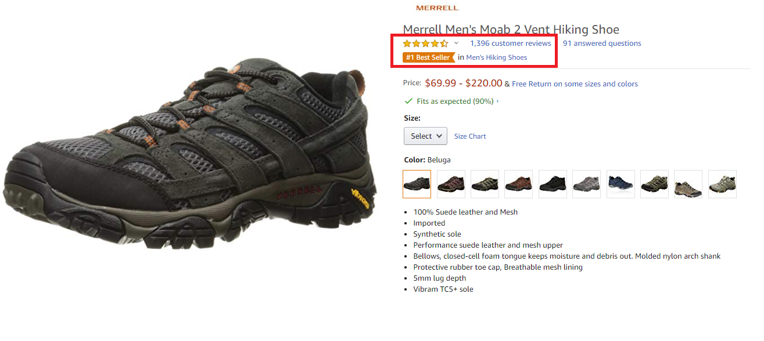Viewport: 764px width, 341px height.
Task: Expand the Fits as expected chevron
Action: click(497, 101)
